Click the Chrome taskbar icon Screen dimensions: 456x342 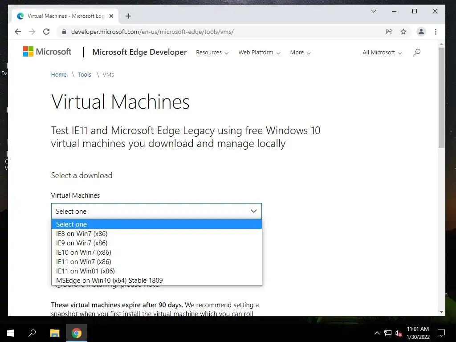77,333
